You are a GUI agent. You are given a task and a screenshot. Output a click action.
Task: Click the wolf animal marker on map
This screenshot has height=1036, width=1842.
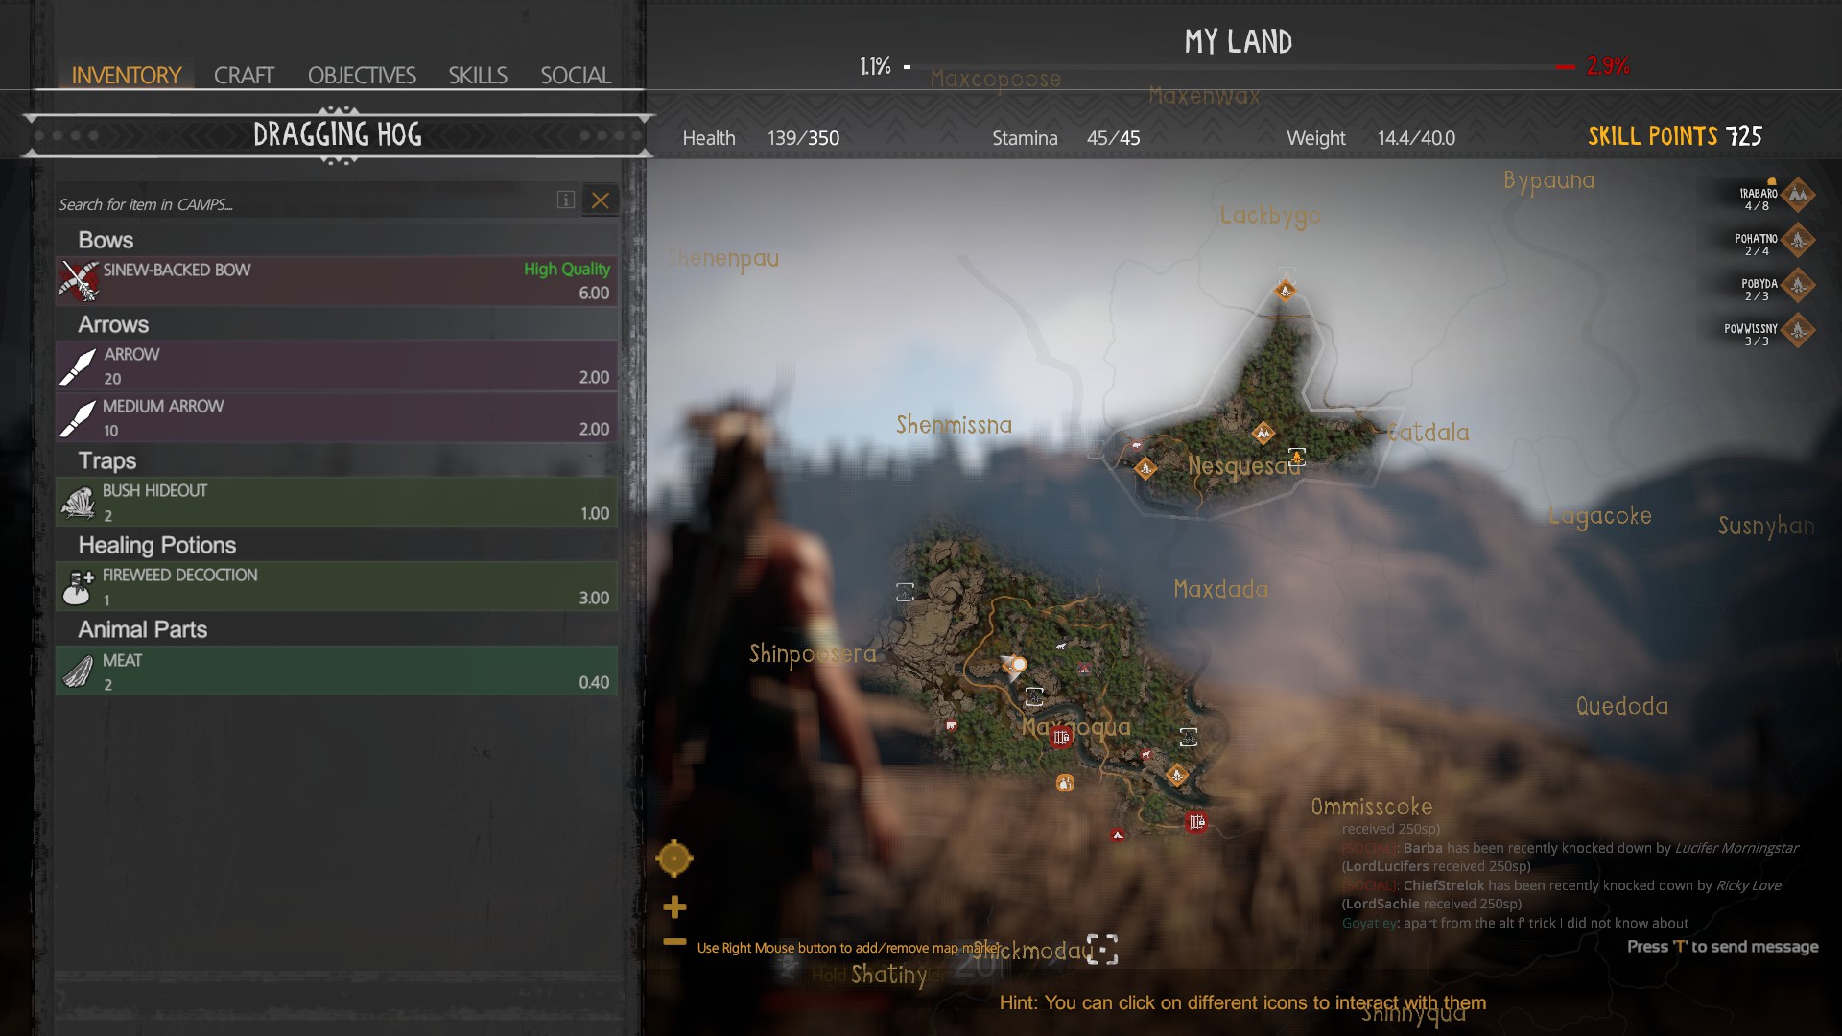tap(1061, 647)
